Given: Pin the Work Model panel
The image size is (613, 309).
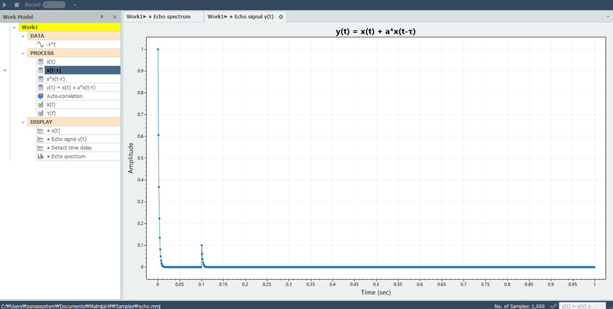Looking at the screenshot, I should (102, 17).
